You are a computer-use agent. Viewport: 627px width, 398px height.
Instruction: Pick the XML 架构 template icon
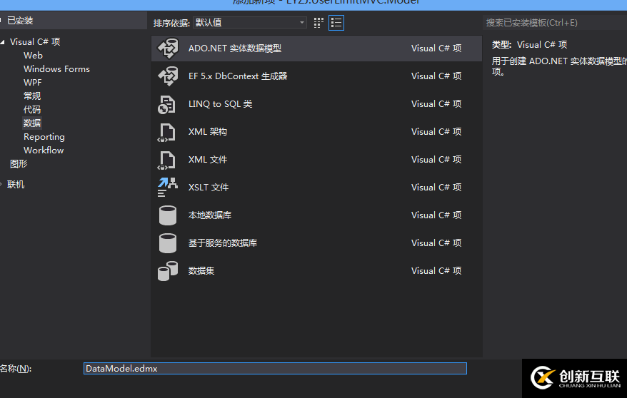(x=166, y=132)
